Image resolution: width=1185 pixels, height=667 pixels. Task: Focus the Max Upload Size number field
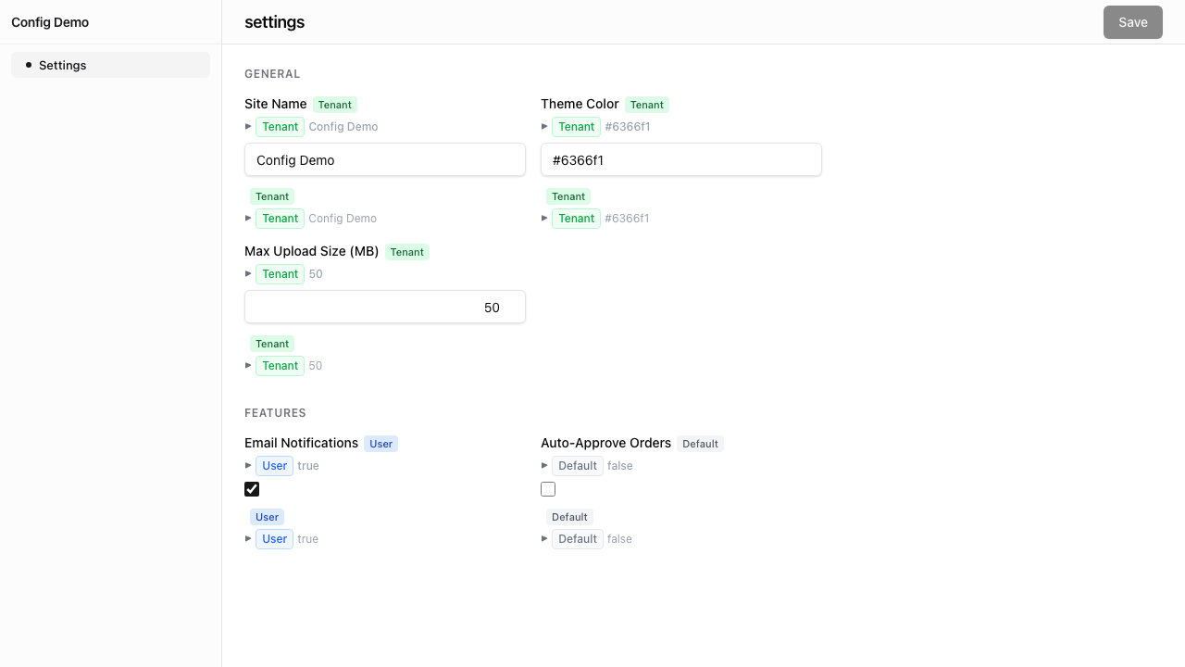[x=385, y=307]
